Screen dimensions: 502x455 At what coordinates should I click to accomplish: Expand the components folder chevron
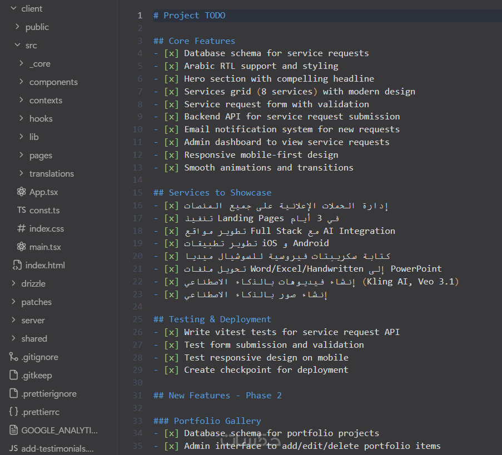point(22,82)
